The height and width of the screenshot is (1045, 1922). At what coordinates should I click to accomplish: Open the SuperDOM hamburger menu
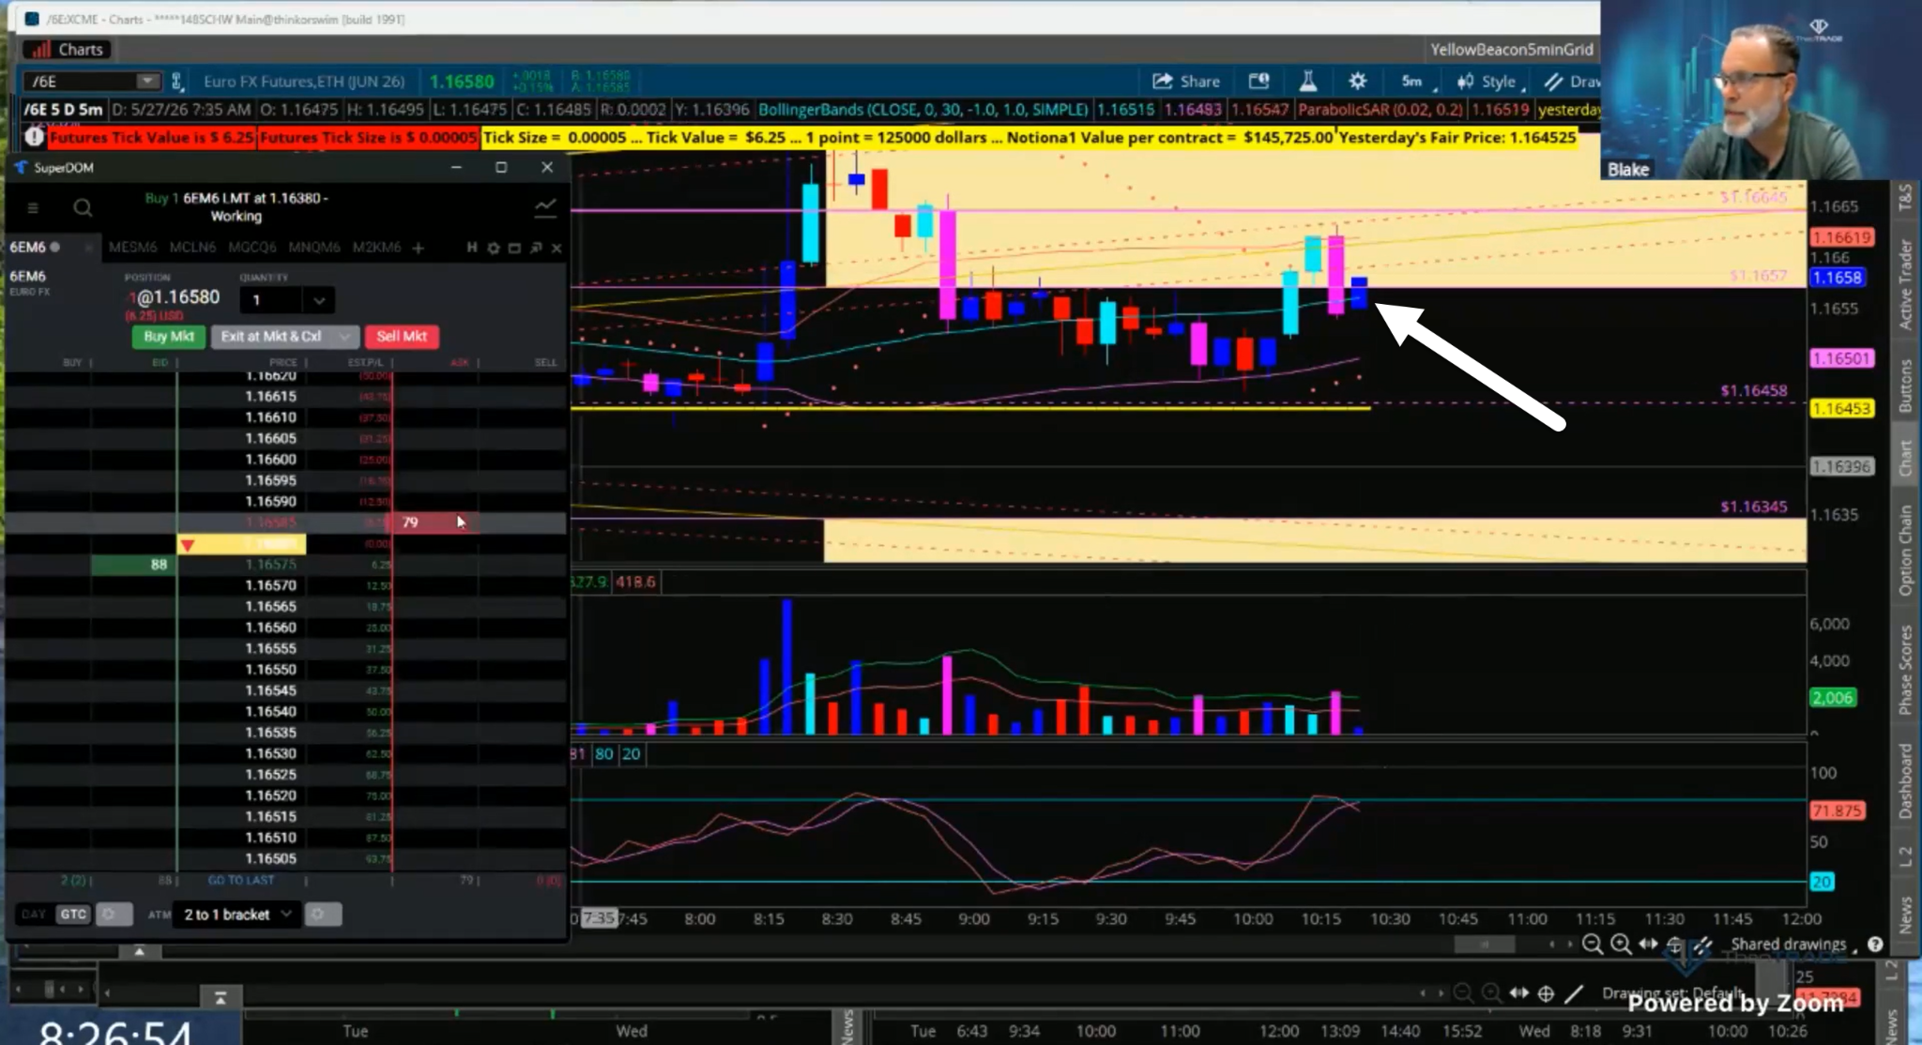pyautogui.click(x=33, y=207)
